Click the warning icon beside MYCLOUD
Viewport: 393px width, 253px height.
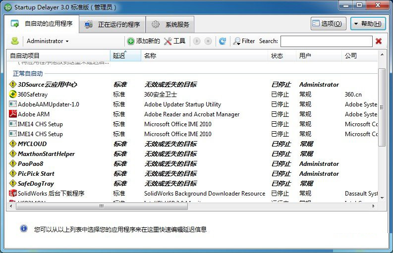point(13,144)
